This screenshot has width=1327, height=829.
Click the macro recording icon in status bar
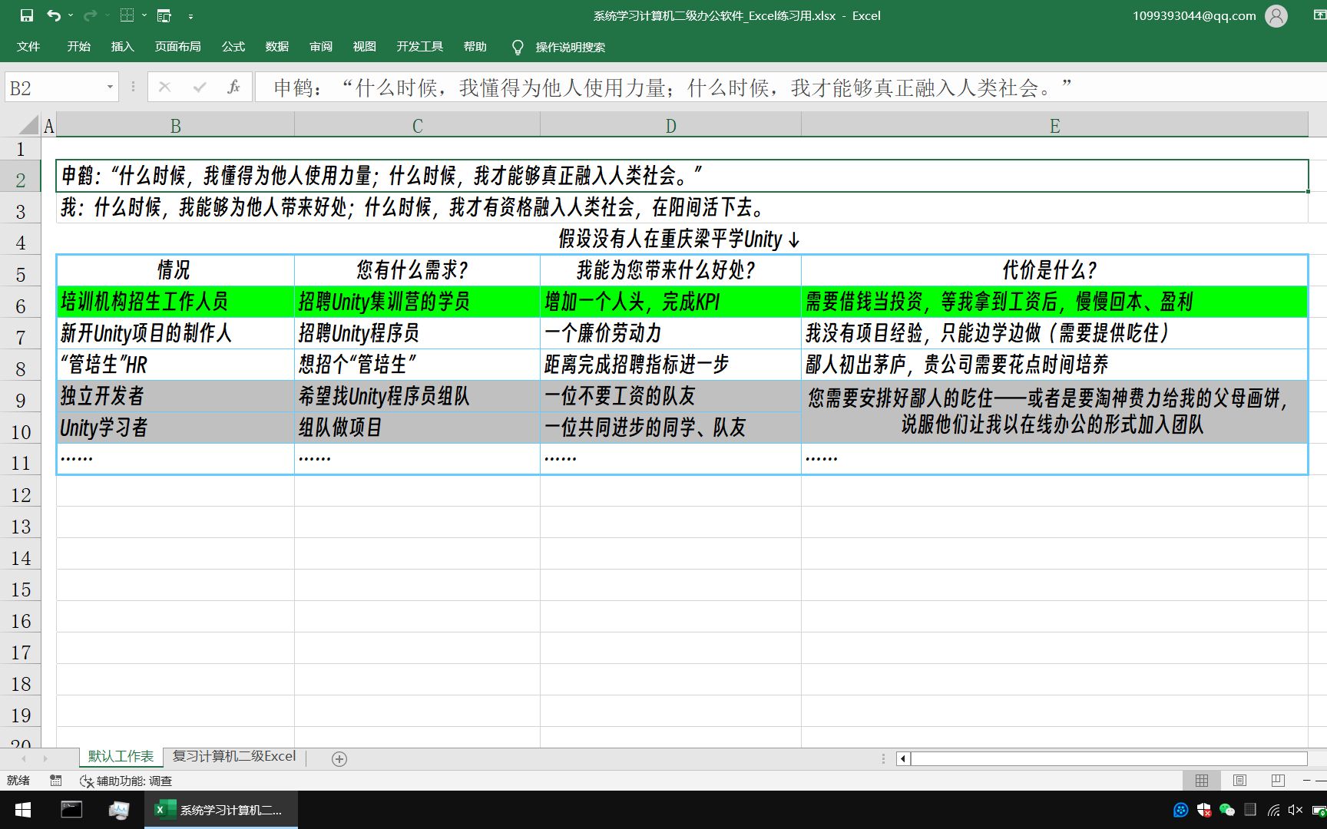click(x=55, y=781)
